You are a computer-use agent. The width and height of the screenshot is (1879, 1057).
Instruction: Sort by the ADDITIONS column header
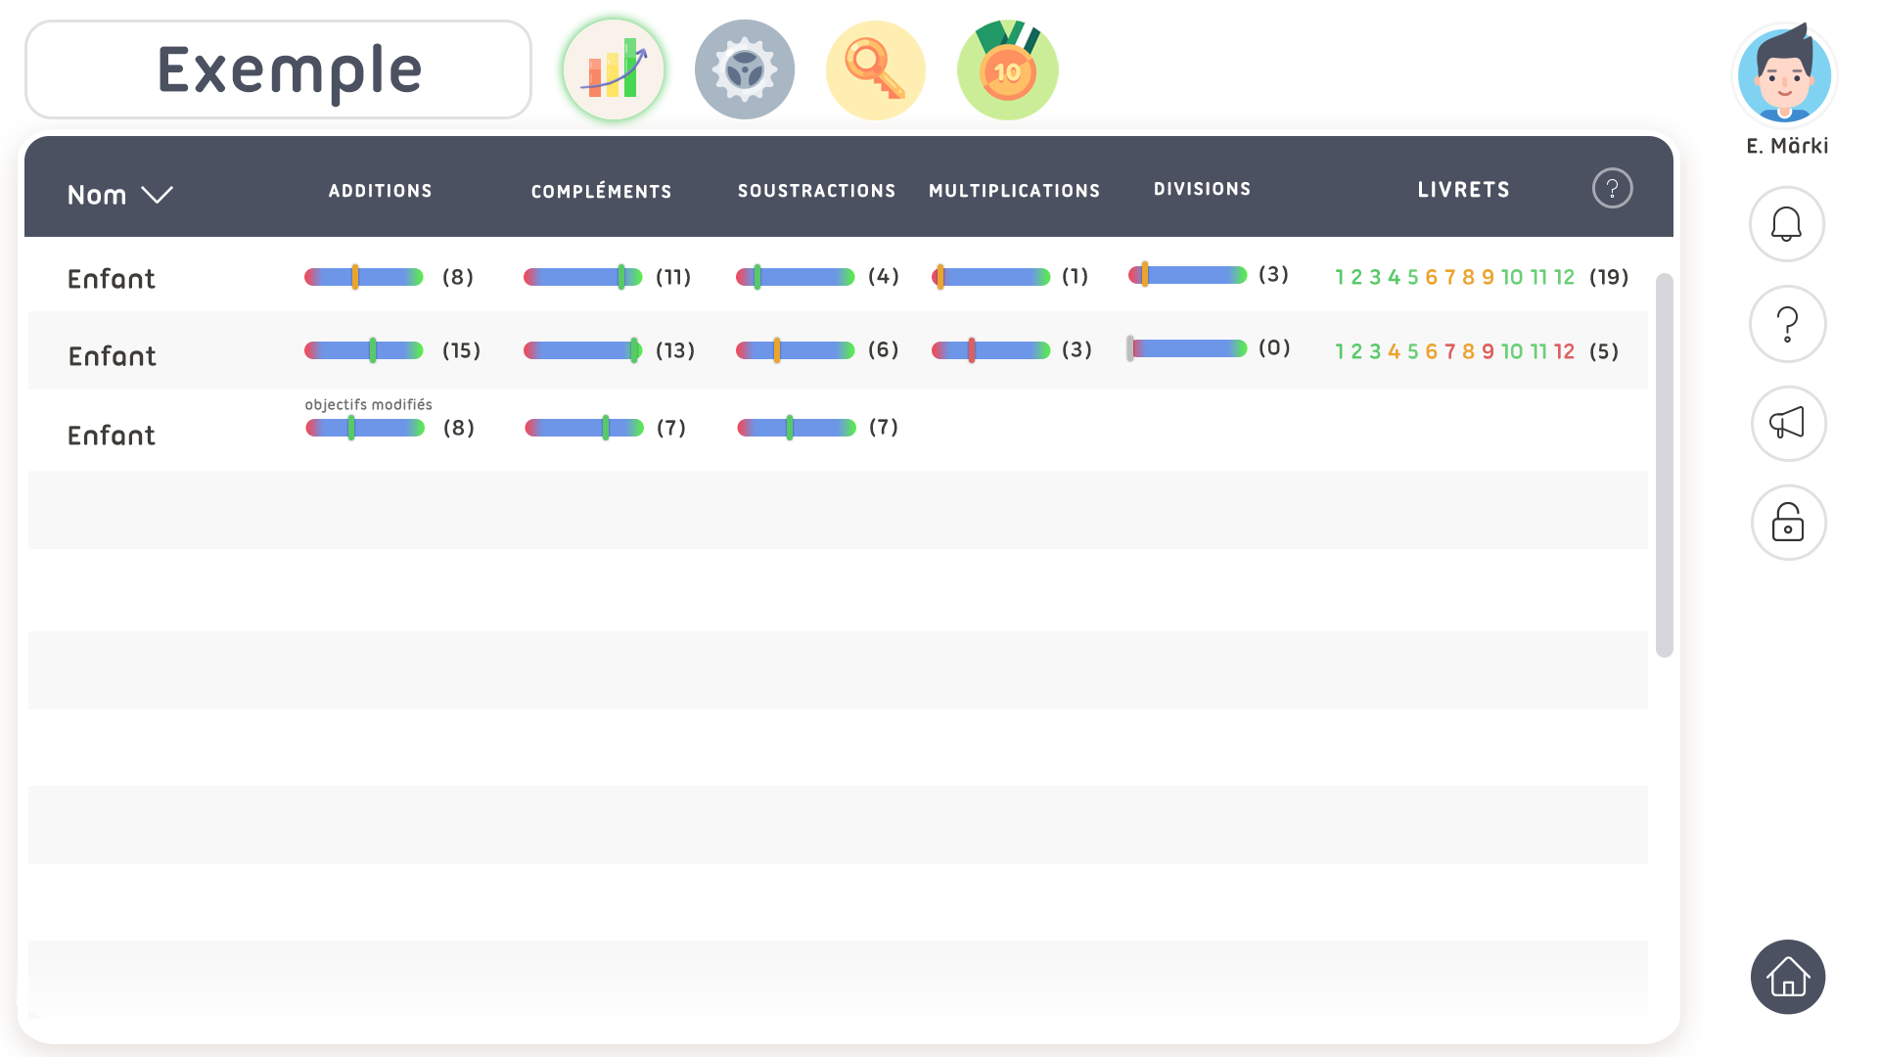click(380, 191)
